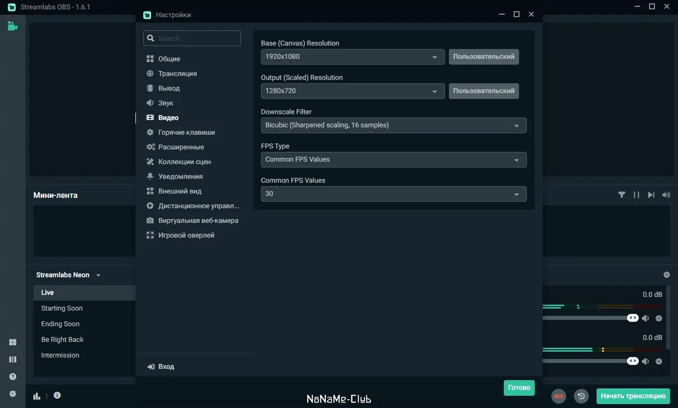The width and height of the screenshot is (678, 408).
Task: Open the FPS Type dropdown
Action: (x=393, y=160)
